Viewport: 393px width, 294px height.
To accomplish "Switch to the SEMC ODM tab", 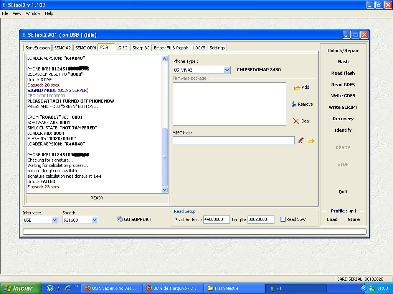I will click(86, 48).
